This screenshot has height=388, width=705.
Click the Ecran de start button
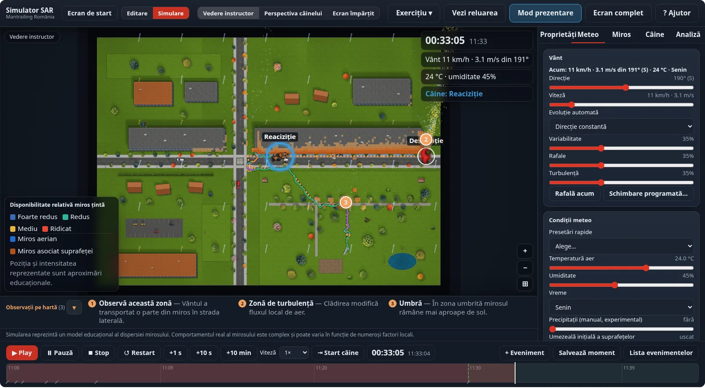pos(89,13)
